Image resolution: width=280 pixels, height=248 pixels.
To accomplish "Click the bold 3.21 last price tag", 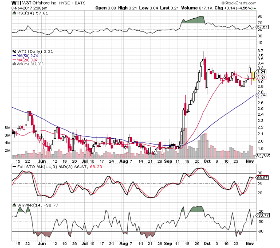I will tap(261, 71).
